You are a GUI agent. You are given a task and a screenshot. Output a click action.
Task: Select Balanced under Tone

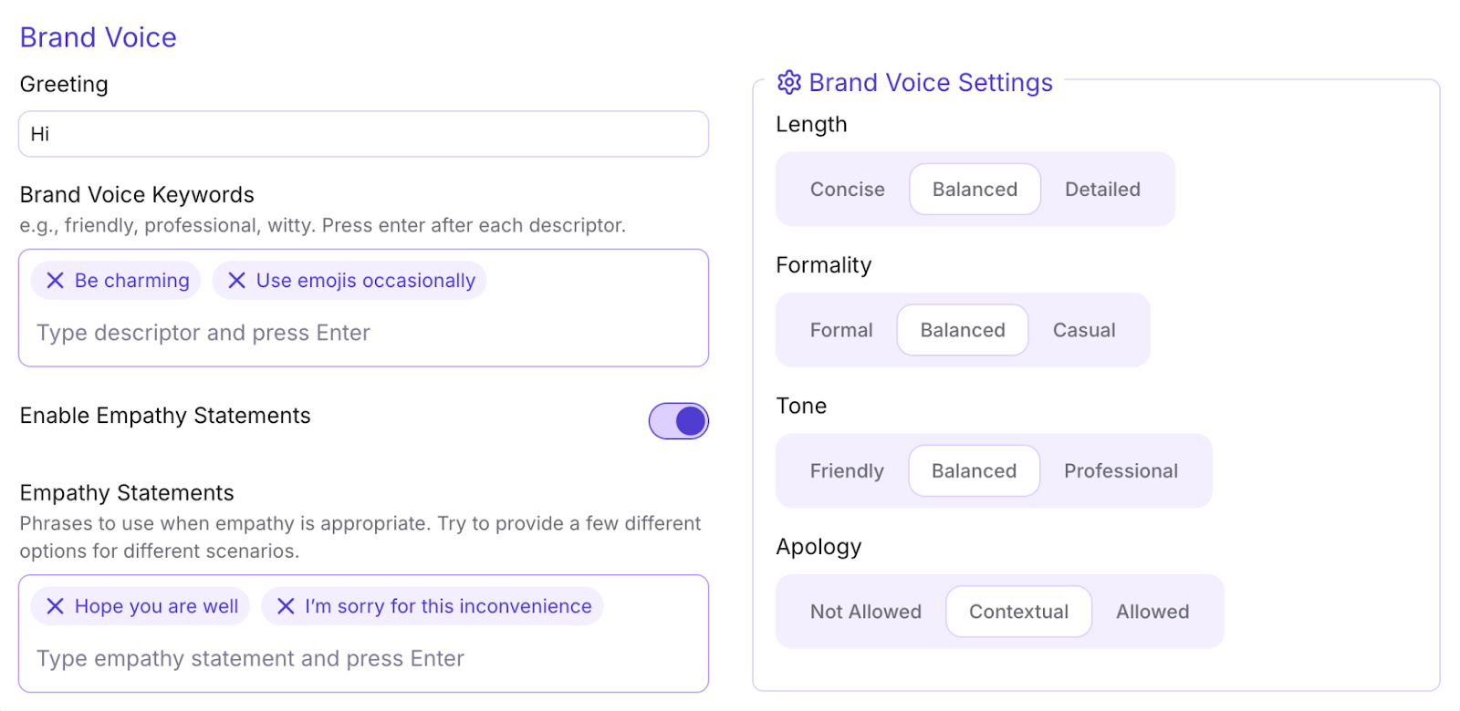pyautogui.click(x=974, y=471)
